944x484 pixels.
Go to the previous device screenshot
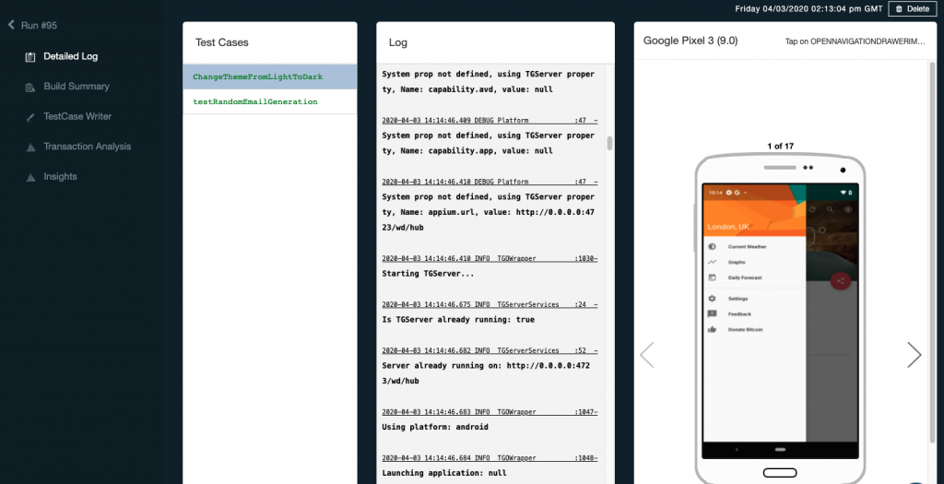[x=647, y=355]
